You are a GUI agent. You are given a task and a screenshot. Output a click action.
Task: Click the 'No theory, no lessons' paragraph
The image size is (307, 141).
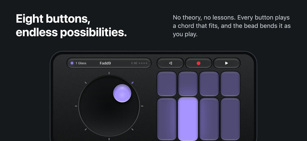pyautogui.click(x=232, y=26)
